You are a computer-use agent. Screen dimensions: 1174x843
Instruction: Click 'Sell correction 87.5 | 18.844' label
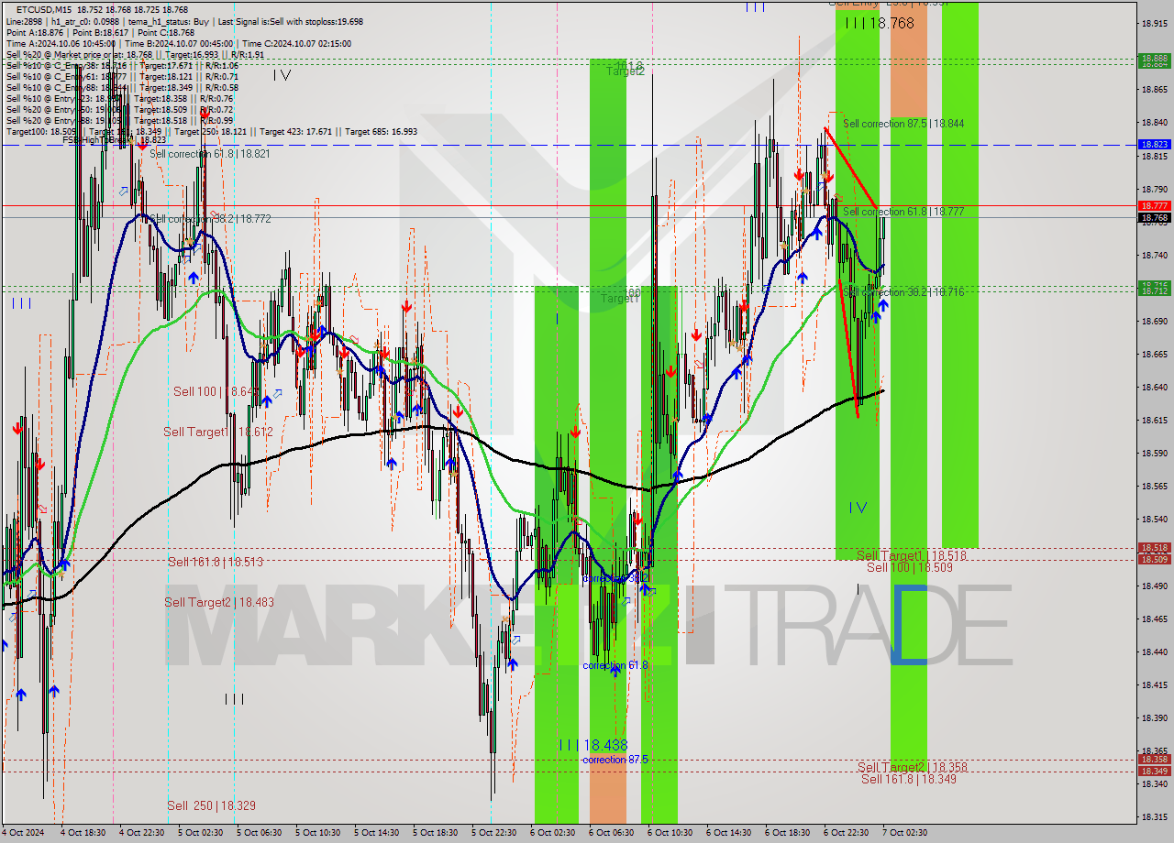(903, 123)
